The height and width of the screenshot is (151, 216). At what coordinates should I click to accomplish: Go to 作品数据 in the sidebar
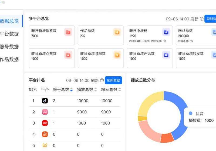click(x=9, y=59)
